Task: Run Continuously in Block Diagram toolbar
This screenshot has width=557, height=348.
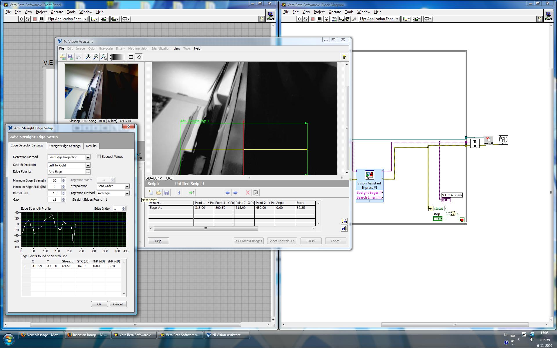Action: coord(306,19)
